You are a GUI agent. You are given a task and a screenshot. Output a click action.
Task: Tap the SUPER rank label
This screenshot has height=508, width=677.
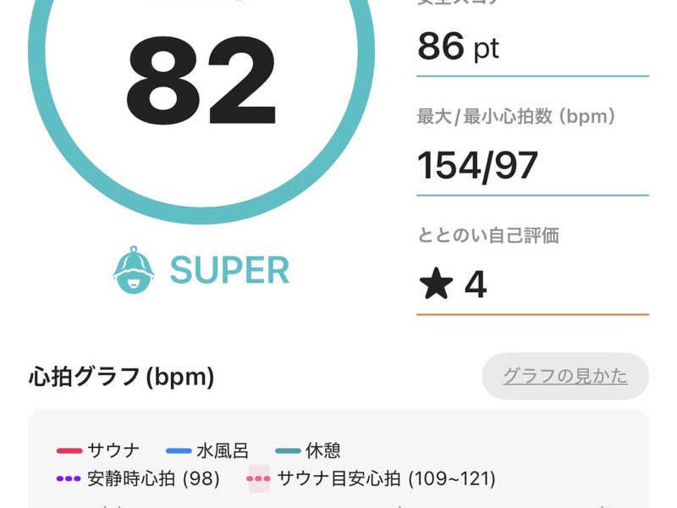point(229,270)
